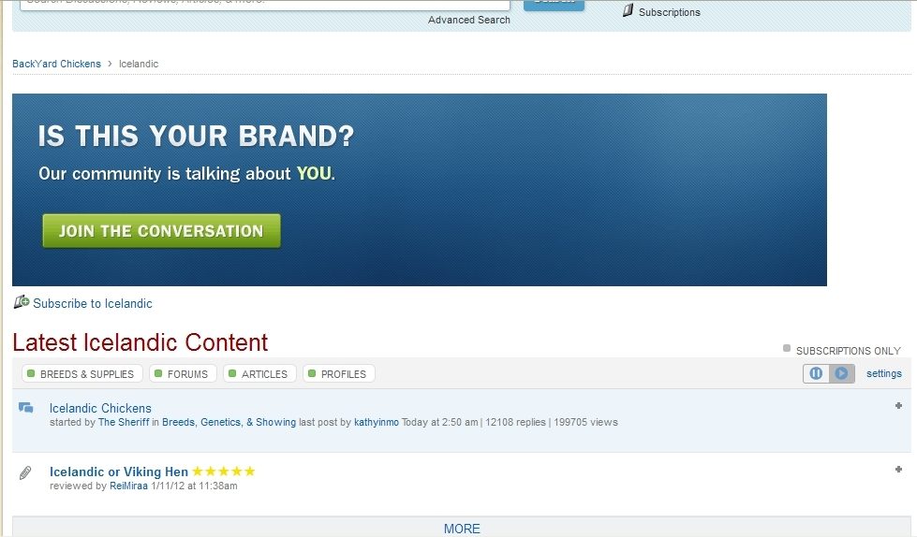Click the paperclip review icon for Viking Hen
Screen dimensions: 917x537
click(26, 473)
